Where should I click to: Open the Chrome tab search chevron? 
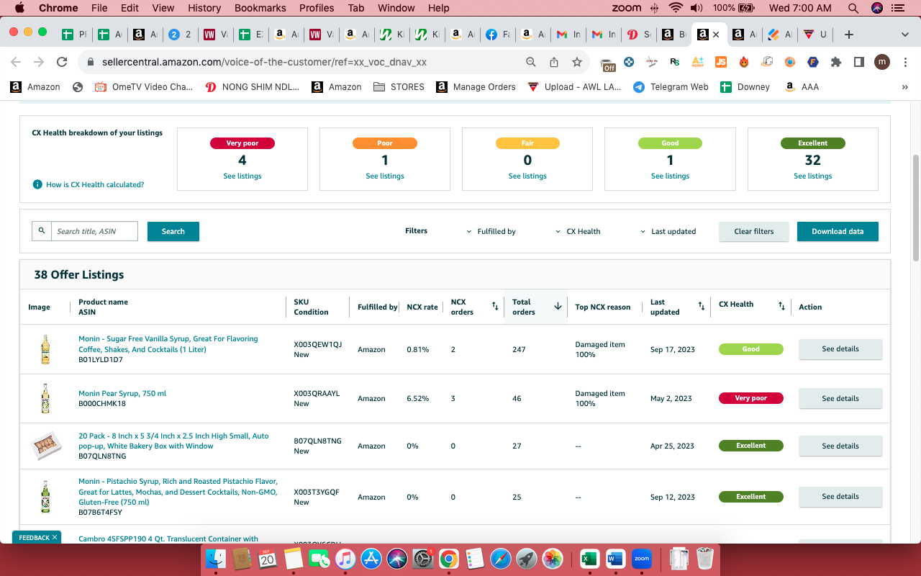click(905, 35)
